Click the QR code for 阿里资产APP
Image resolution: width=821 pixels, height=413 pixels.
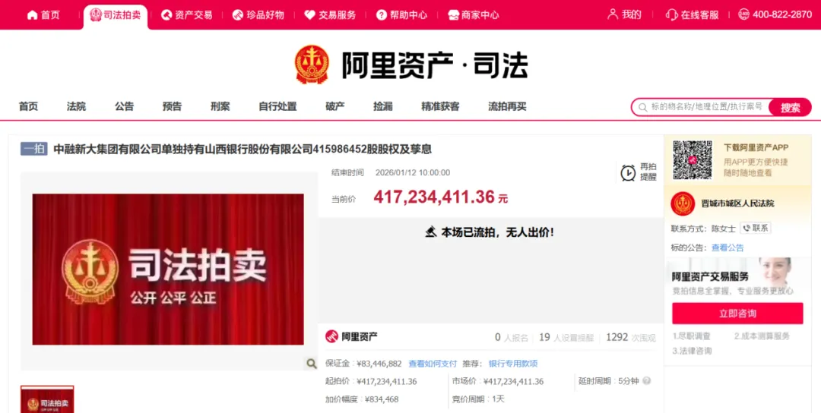tap(693, 159)
